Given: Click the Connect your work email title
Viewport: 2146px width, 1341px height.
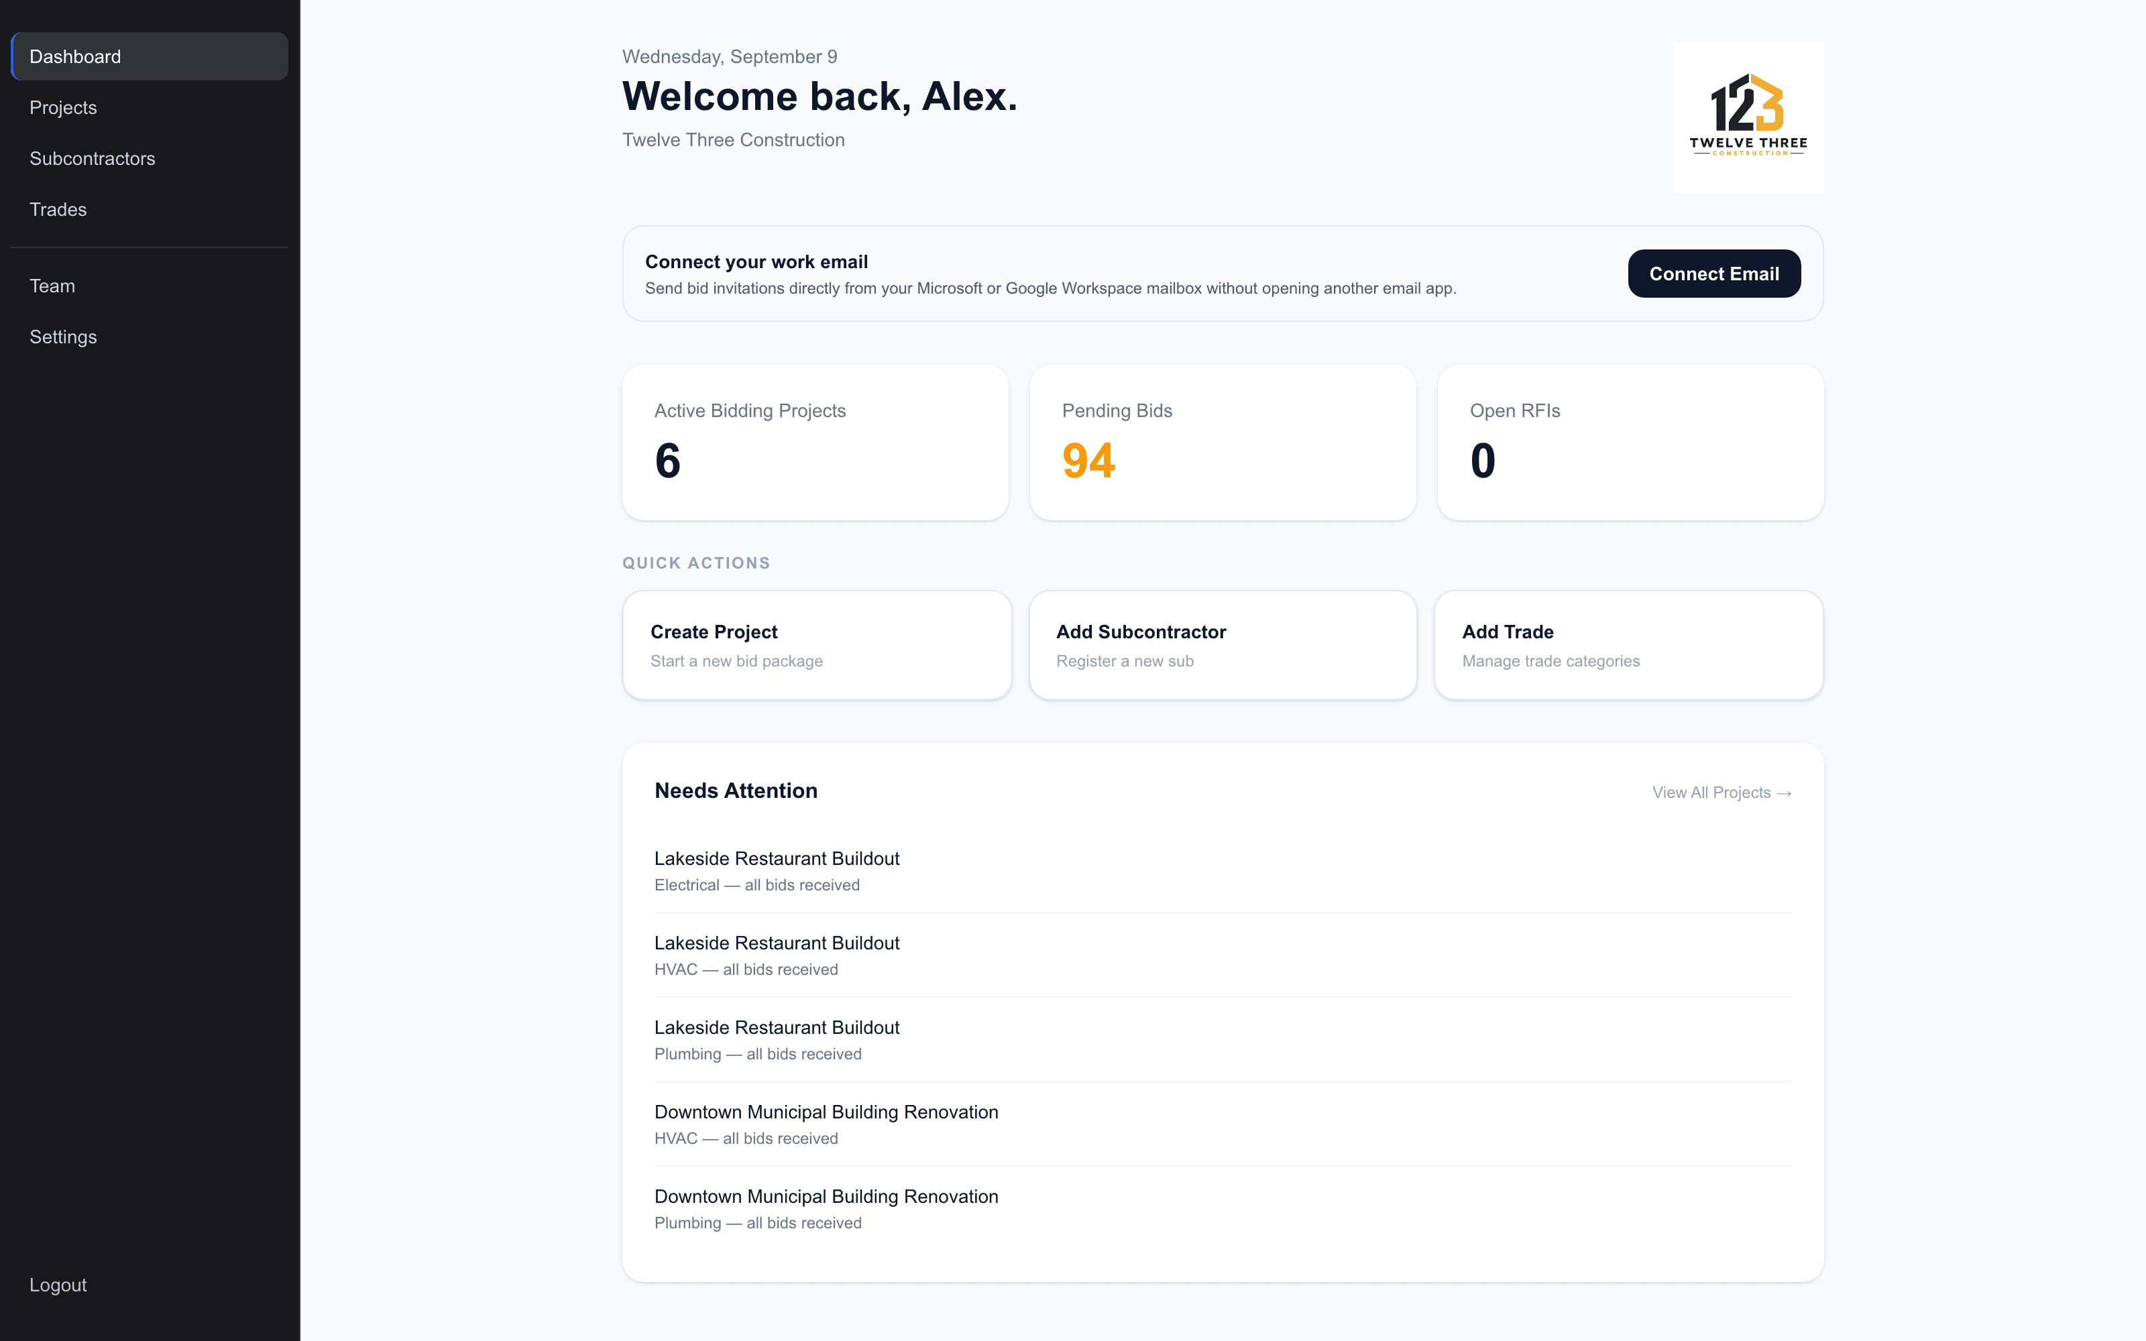Looking at the screenshot, I should coord(756,261).
